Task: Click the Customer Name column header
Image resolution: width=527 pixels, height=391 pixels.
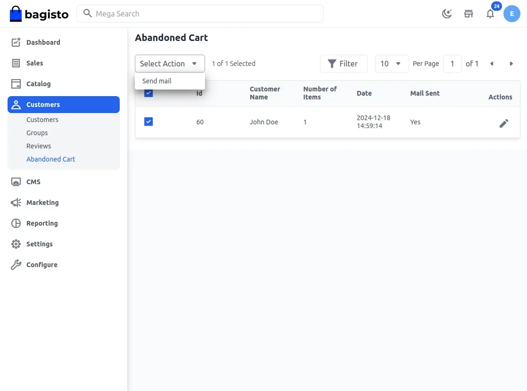Action: point(264,93)
